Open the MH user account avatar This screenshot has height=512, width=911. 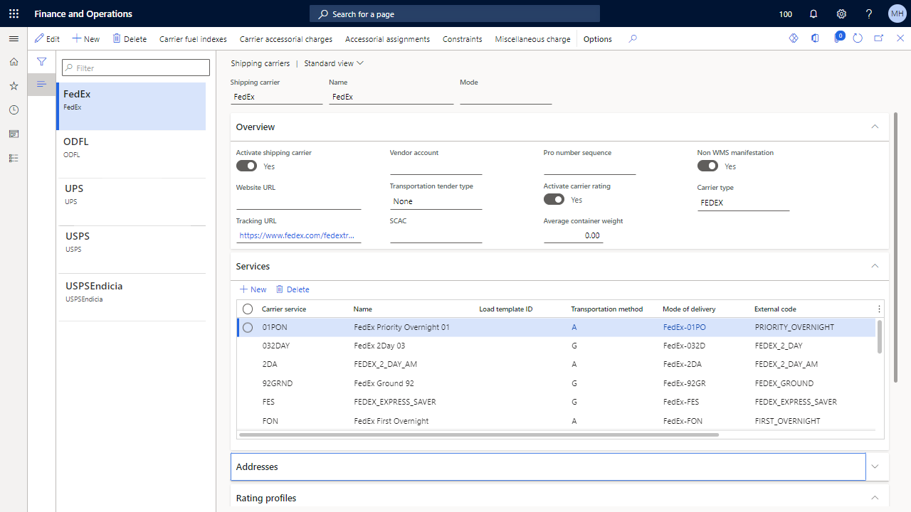coord(897,14)
